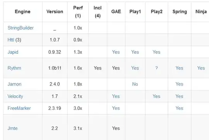Open the Velocity engine link
209x140 pixels.
pos(15,96)
